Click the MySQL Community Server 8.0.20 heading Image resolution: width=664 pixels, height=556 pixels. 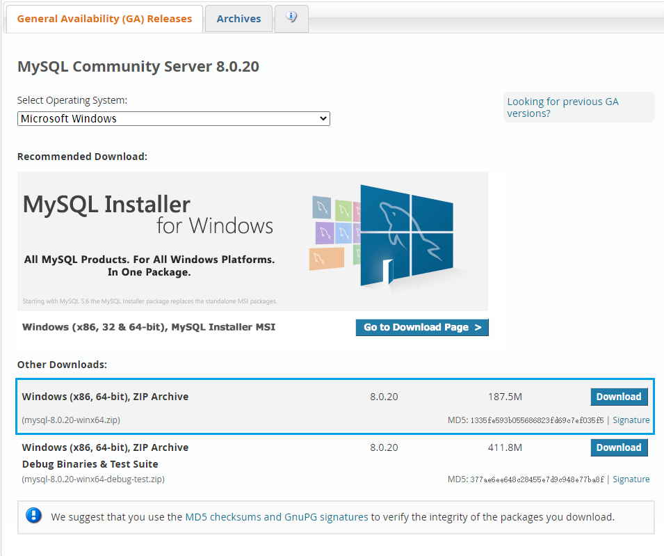tap(138, 67)
